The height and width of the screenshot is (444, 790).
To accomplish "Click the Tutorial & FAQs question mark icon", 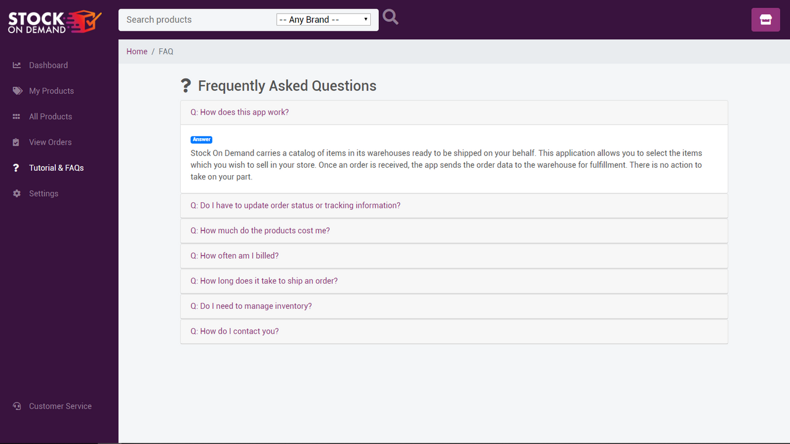I will [x=16, y=168].
